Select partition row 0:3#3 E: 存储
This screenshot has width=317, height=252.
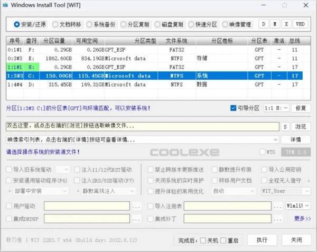coord(155,59)
